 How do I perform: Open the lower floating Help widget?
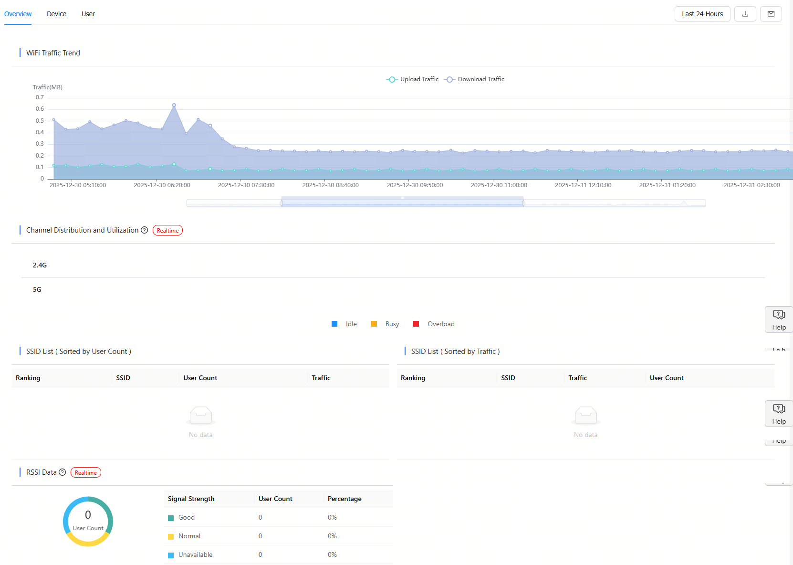coord(779,414)
